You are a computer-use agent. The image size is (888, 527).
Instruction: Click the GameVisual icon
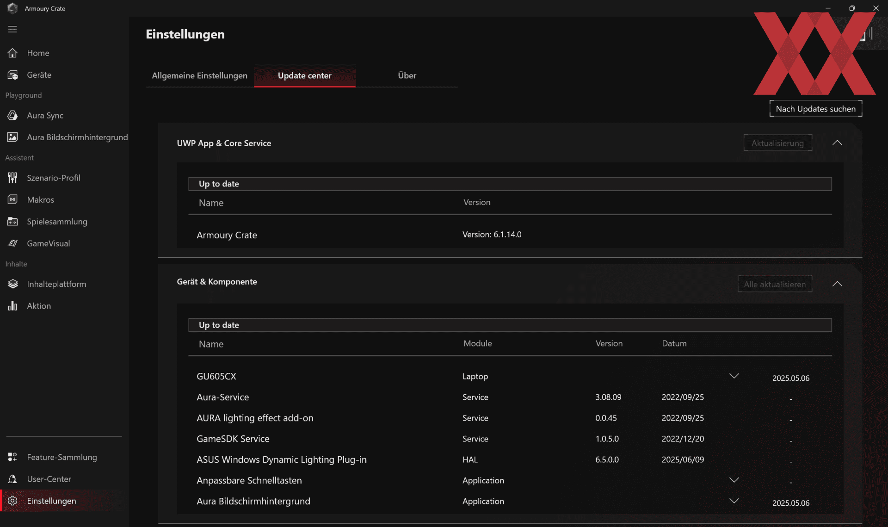click(x=12, y=243)
